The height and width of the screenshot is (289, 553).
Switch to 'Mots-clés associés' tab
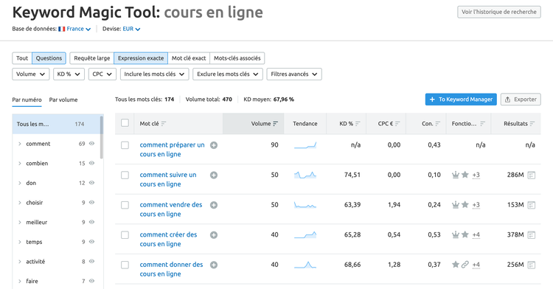pyautogui.click(x=237, y=58)
